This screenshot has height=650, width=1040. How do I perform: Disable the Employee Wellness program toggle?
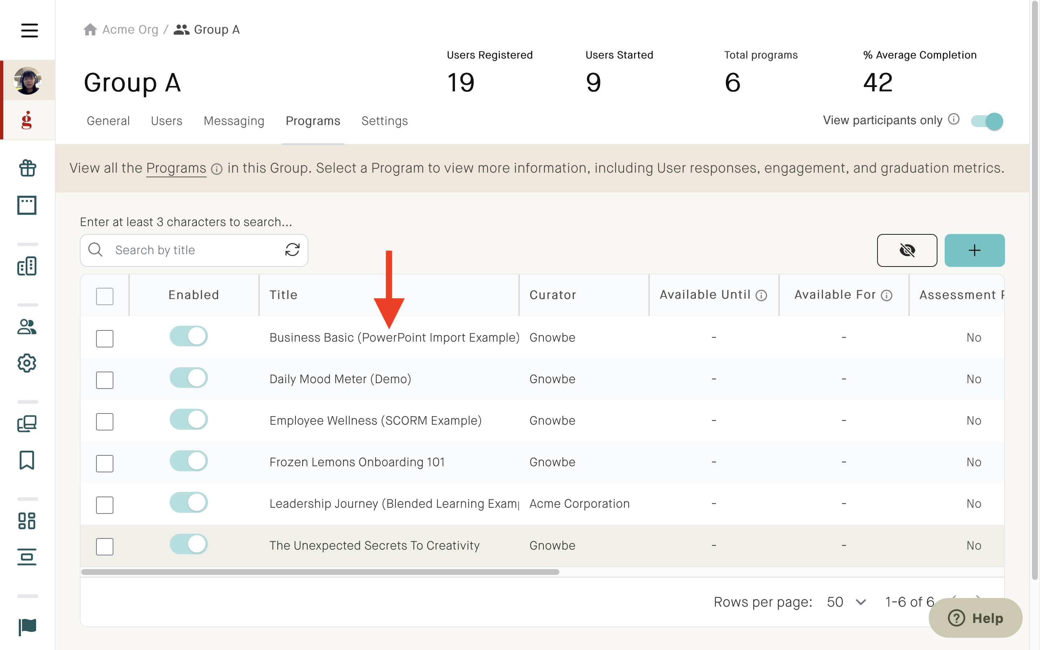point(188,419)
